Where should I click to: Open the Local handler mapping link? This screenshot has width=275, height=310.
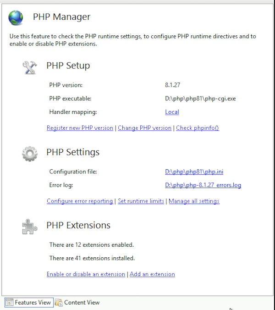pos(172,112)
